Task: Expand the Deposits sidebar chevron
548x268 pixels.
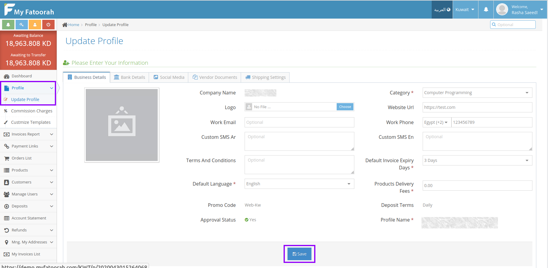Action: (52, 206)
